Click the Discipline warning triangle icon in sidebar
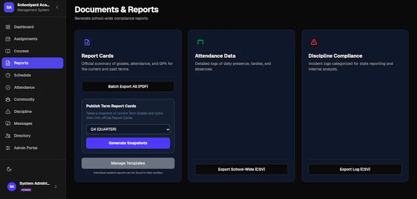Viewport: 417px width, 199px height. coord(8,111)
